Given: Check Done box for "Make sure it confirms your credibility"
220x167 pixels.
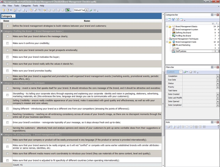Looking at the screenshot, I should pos(7,43).
